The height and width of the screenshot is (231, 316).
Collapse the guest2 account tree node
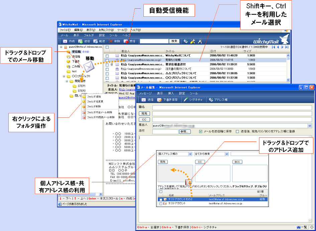tap(61, 47)
